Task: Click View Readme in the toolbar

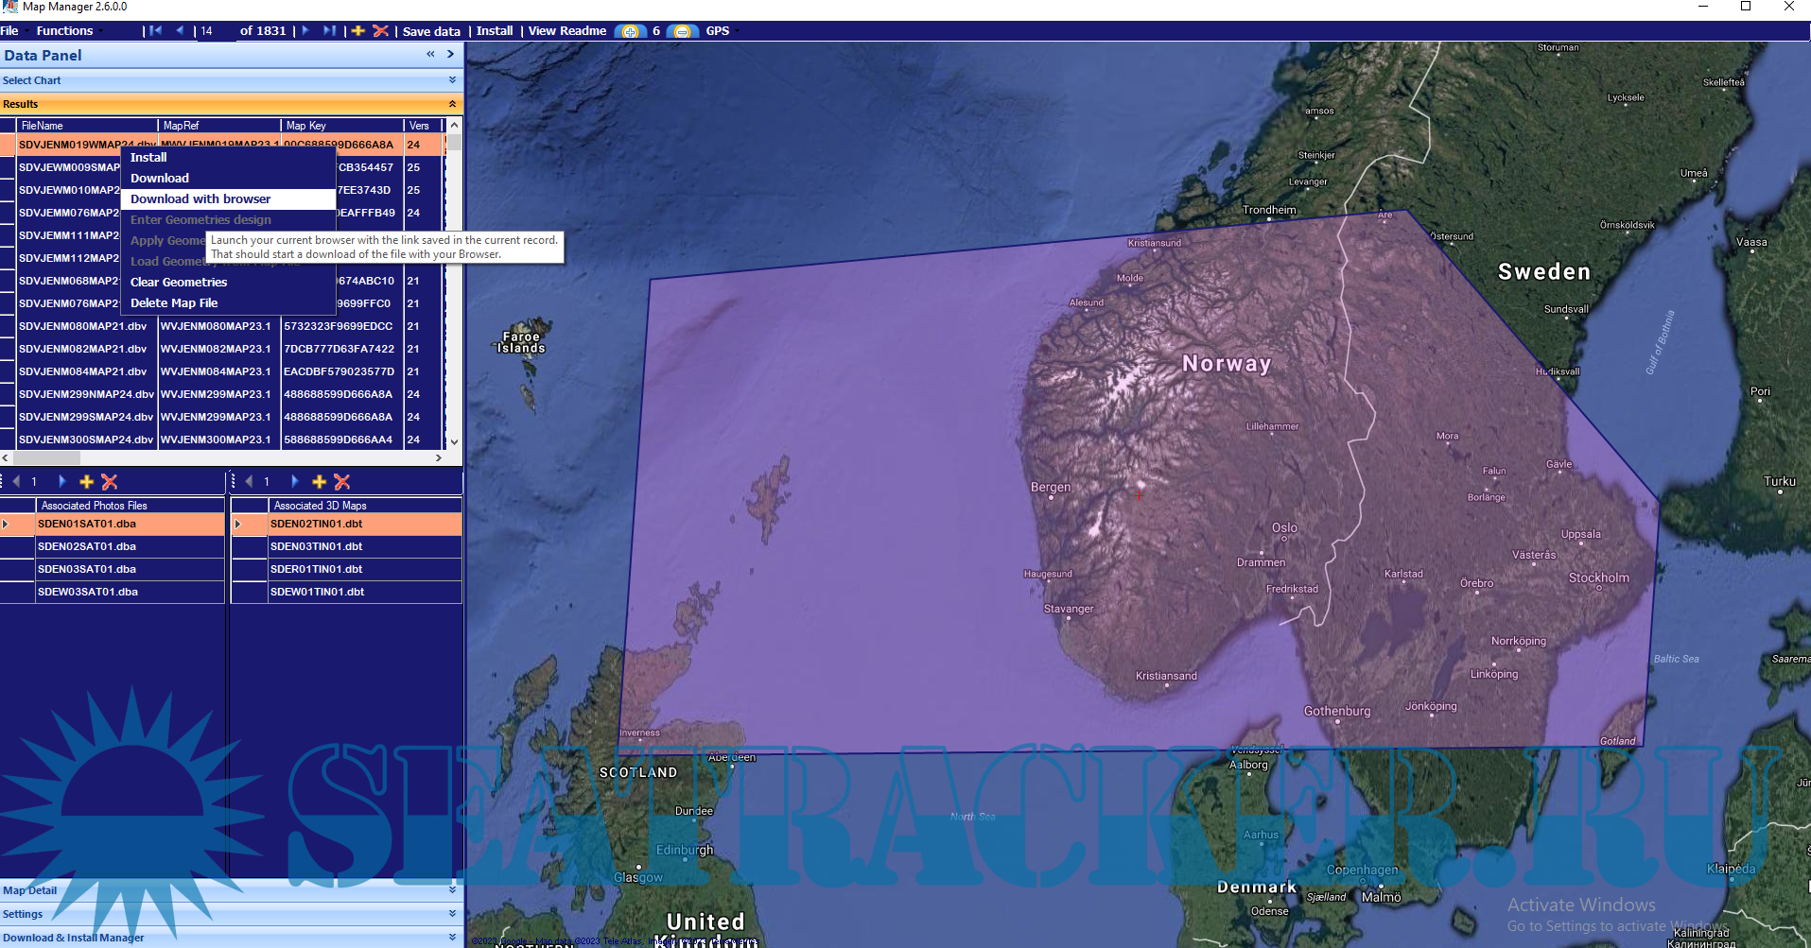Action: coord(566,31)
